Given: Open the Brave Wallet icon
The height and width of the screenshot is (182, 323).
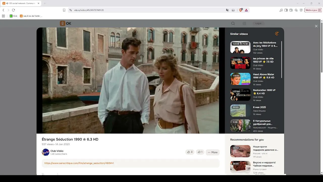Looking at the screenshot, I should click(291, 10).
